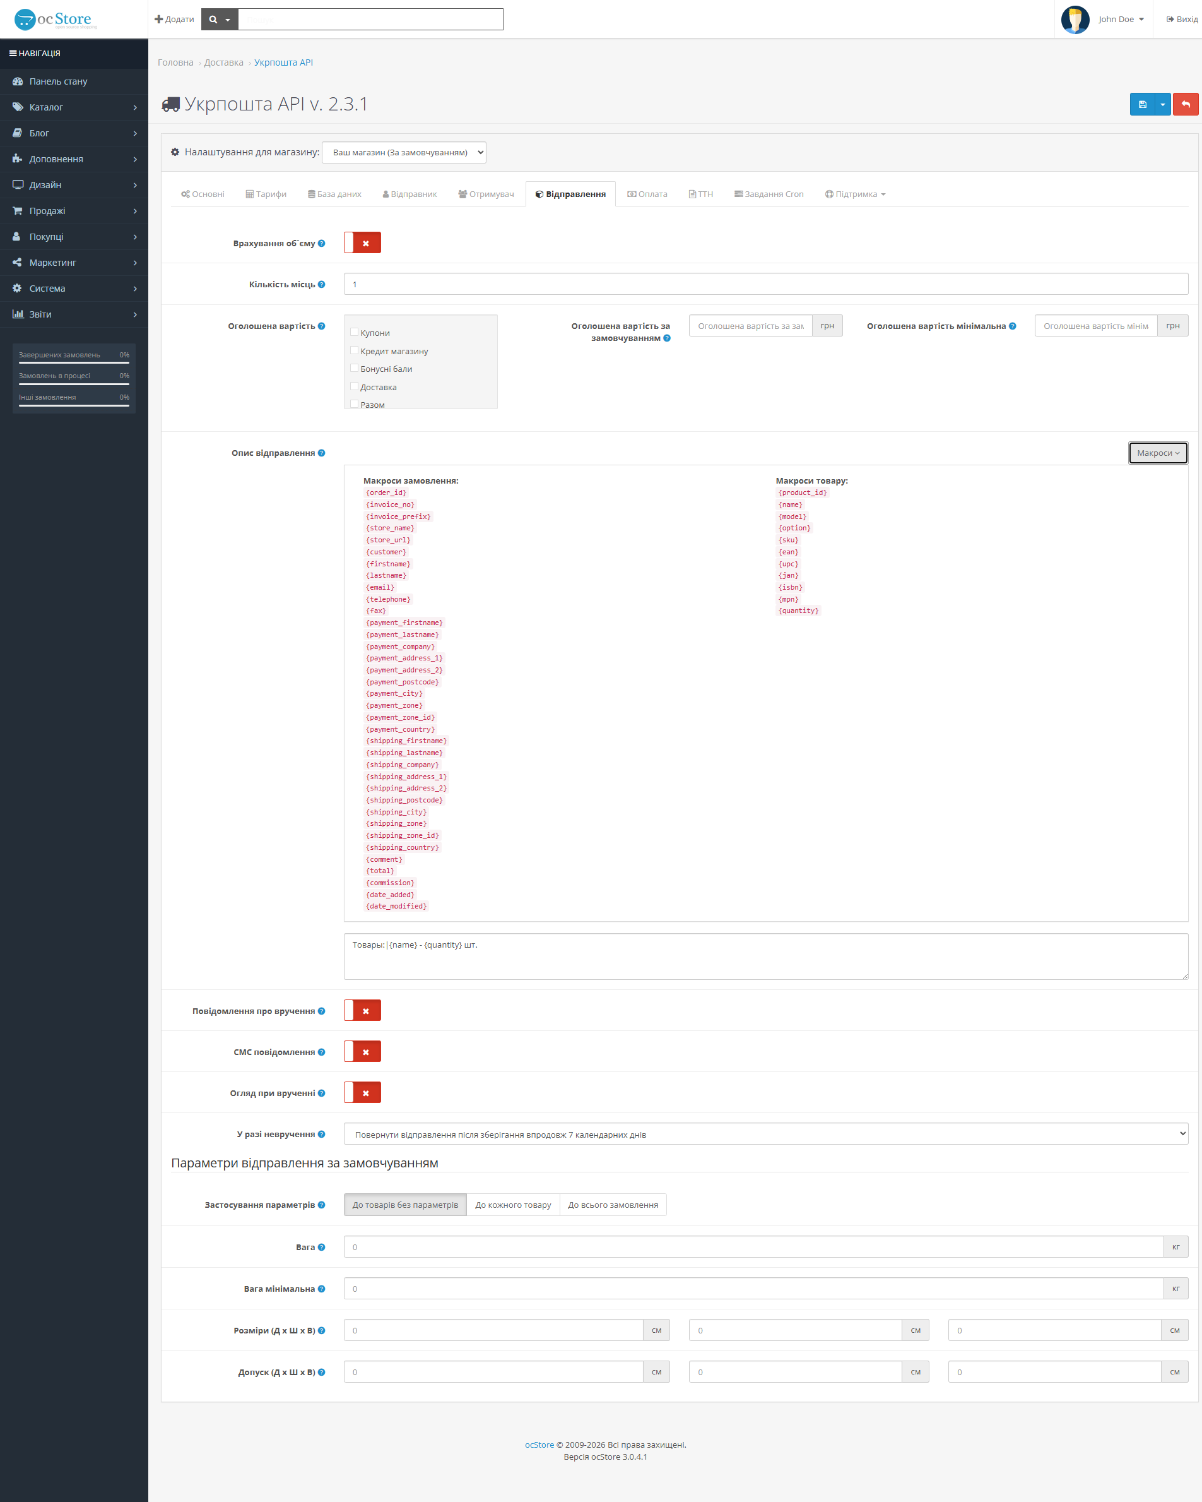
Task: Check the Бонусні бали checkbox
Action: (x=355, y=368)
